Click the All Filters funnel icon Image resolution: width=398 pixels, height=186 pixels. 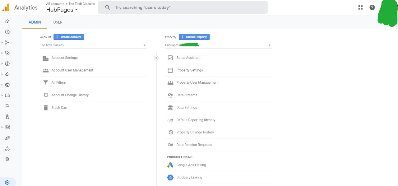[x=46, y=83]
